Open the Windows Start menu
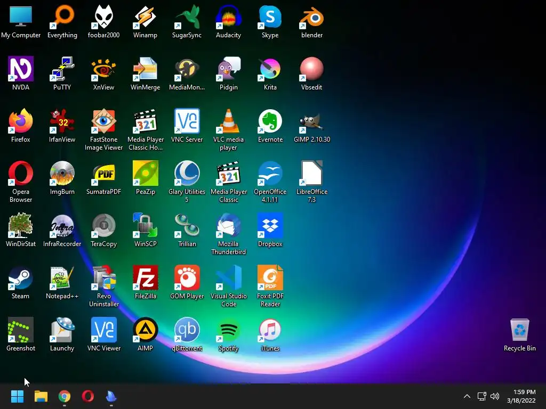This screenshot has height=409, width=546. point(17,396)
